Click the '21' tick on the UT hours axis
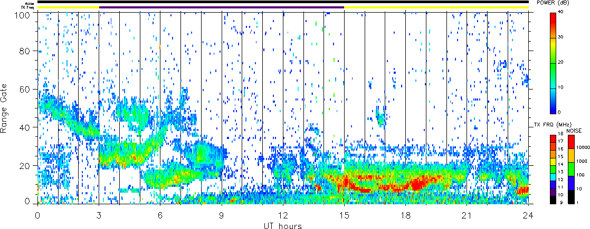The height and width of the screenshot is (229, 590). coord(467,215)
